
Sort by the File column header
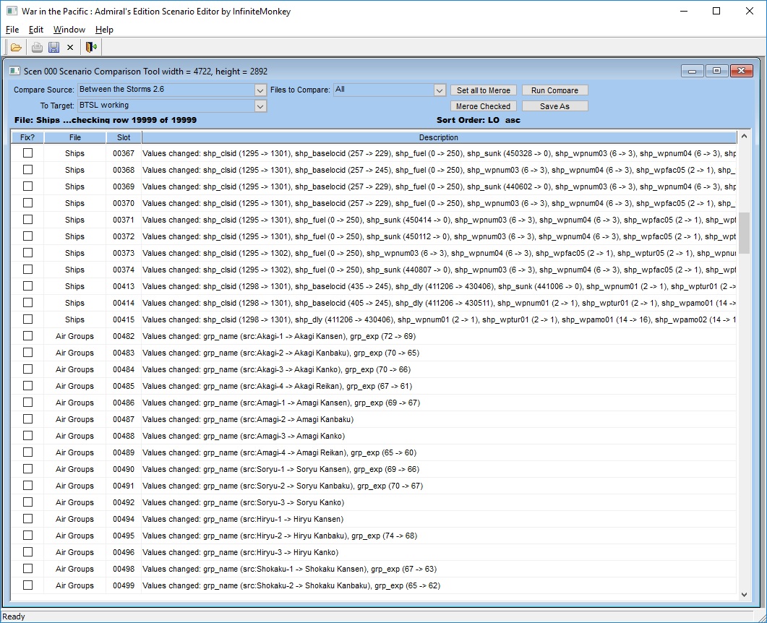[75, 137]
